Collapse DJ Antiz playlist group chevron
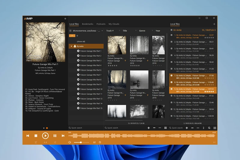Screen dimensions: 240x160 [x=215, y=30]
